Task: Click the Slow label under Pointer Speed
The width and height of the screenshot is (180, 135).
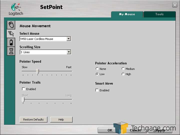Action: pyautogui.click(x=24, y=67)
